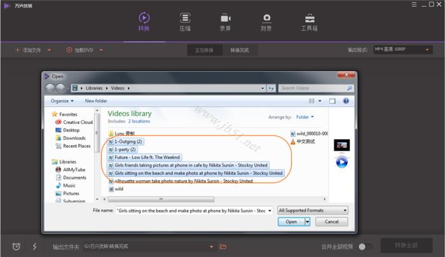The width and height of the screenshot is (445, 257).
Task: Open the 录屏 screen record icon
Action: click(225, 18)
